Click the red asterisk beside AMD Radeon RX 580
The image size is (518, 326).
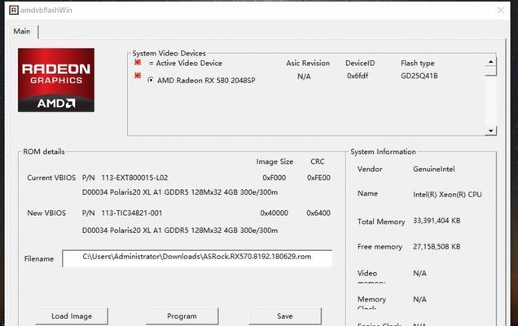coord(138,76)
